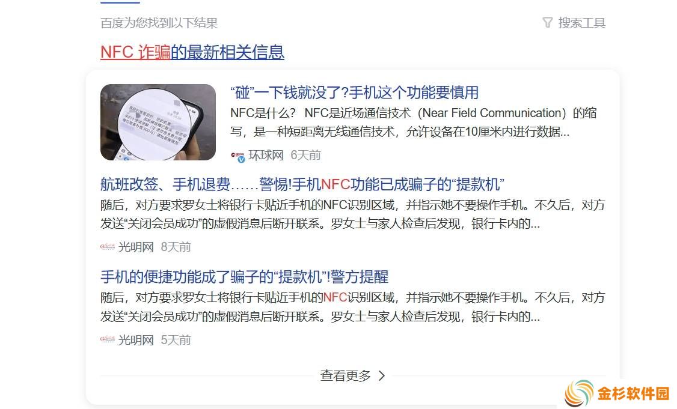Click the 光明网 logo beside 8天前
This screenshot has width=677, height=409.
pyautogui.click(x=108, y=247)
